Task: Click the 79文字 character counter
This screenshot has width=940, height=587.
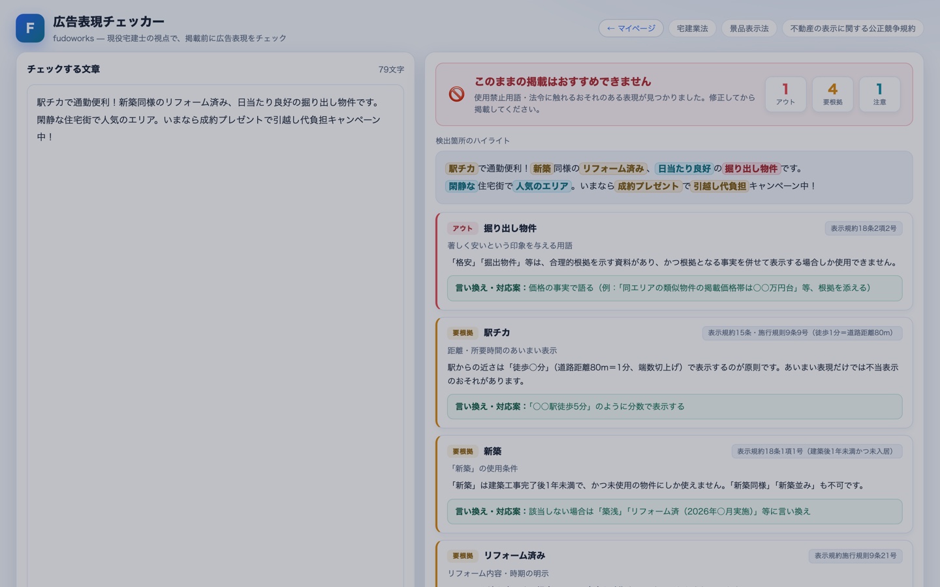Action: (x=391, y=69)
